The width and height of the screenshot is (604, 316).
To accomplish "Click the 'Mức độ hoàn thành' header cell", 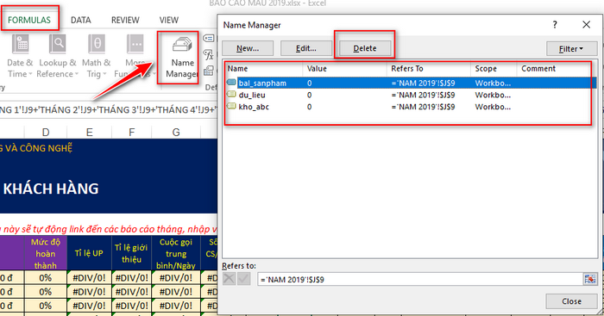I will point(46,253).
